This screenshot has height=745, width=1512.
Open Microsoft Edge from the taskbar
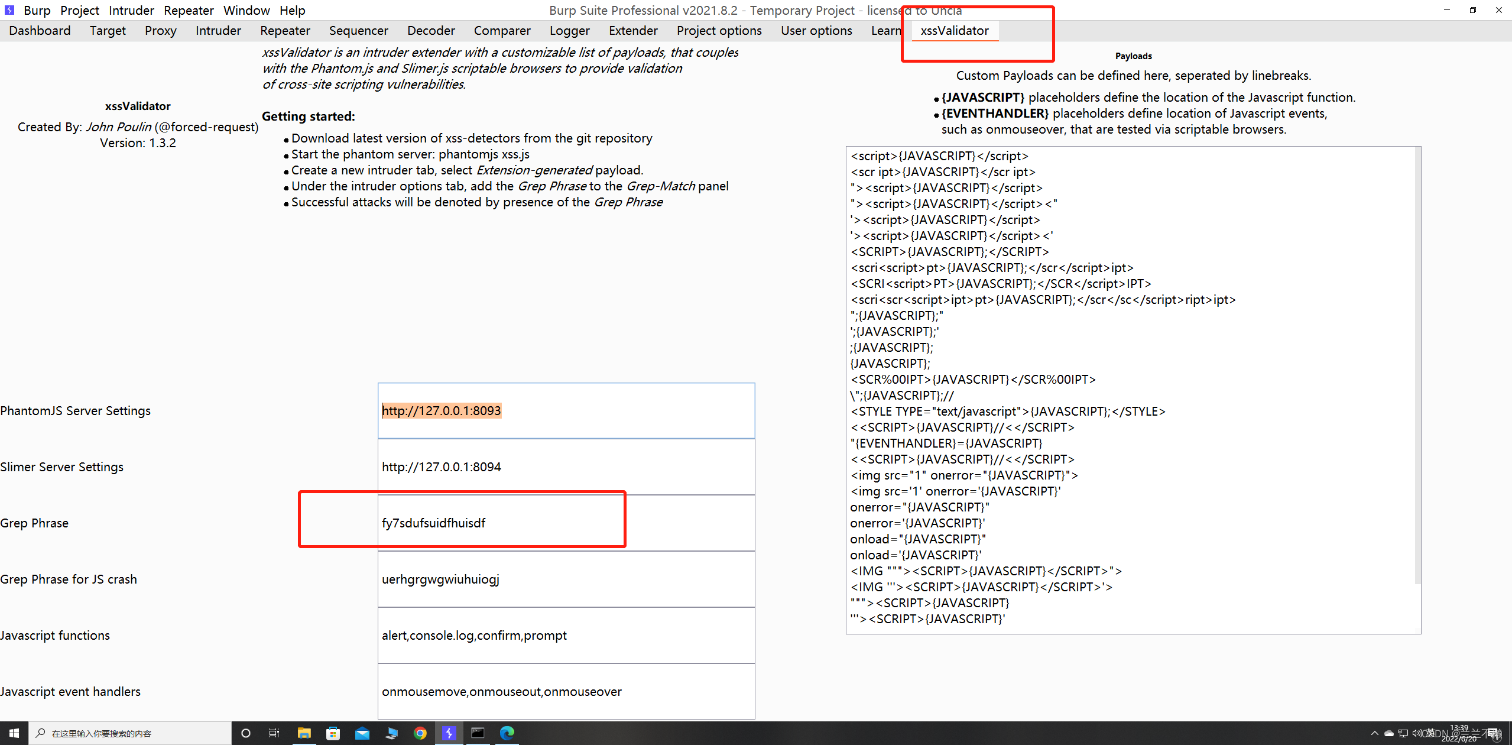pos(507,733)
